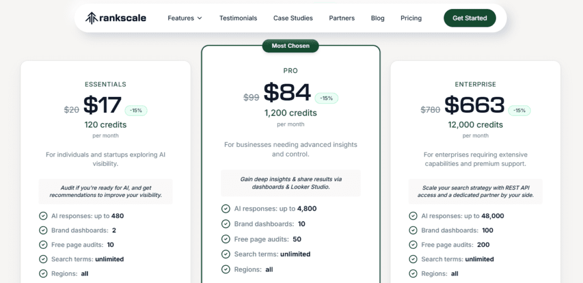Expand the Features dropdown menu

[184, 18]
